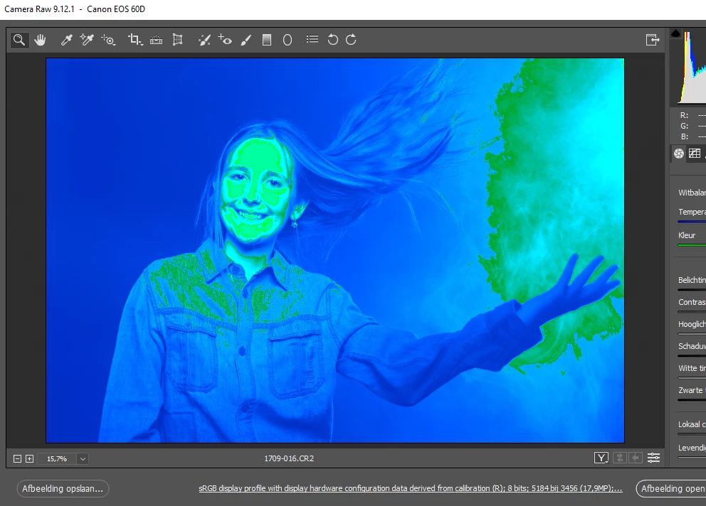Copy current settings to before

[636, 458]
